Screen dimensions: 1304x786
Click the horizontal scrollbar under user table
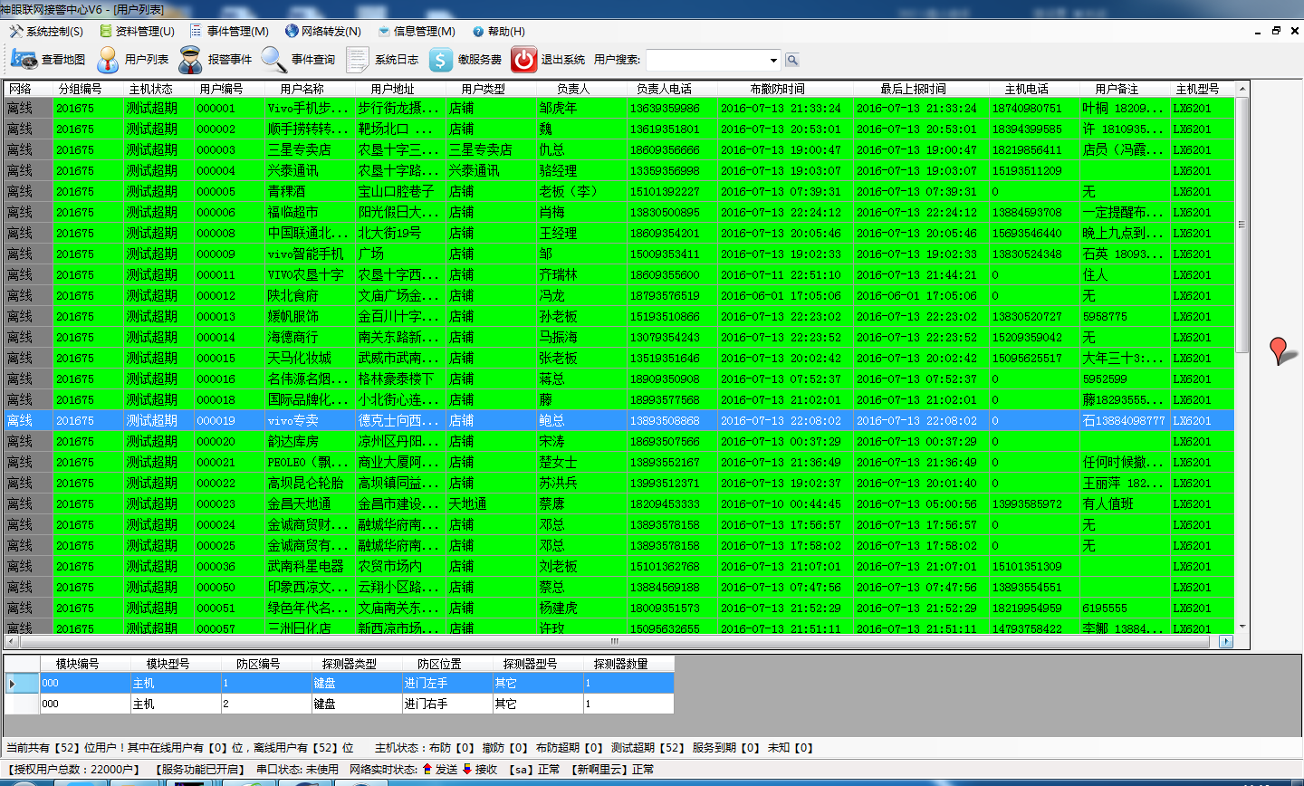point(613,641)
